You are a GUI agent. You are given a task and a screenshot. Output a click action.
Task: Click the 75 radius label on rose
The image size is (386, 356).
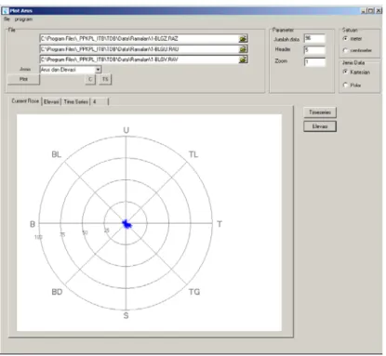(62, 235)
